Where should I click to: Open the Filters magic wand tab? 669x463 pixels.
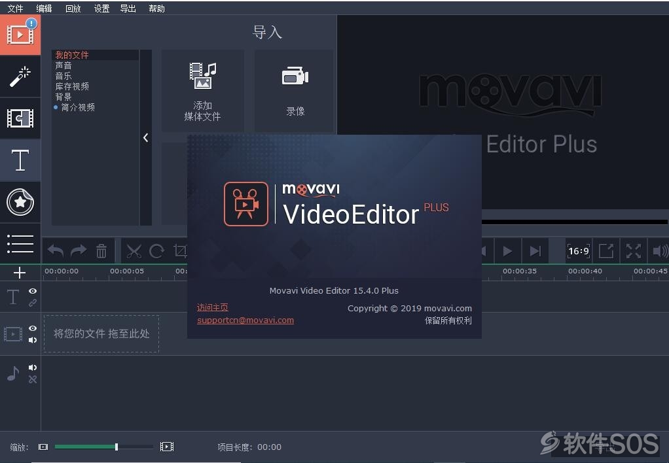pyautogui.click(x=20, y=77)
